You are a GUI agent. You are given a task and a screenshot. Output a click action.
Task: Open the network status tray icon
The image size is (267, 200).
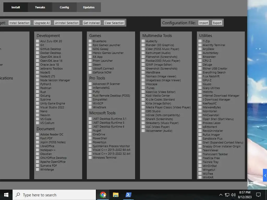227,195
